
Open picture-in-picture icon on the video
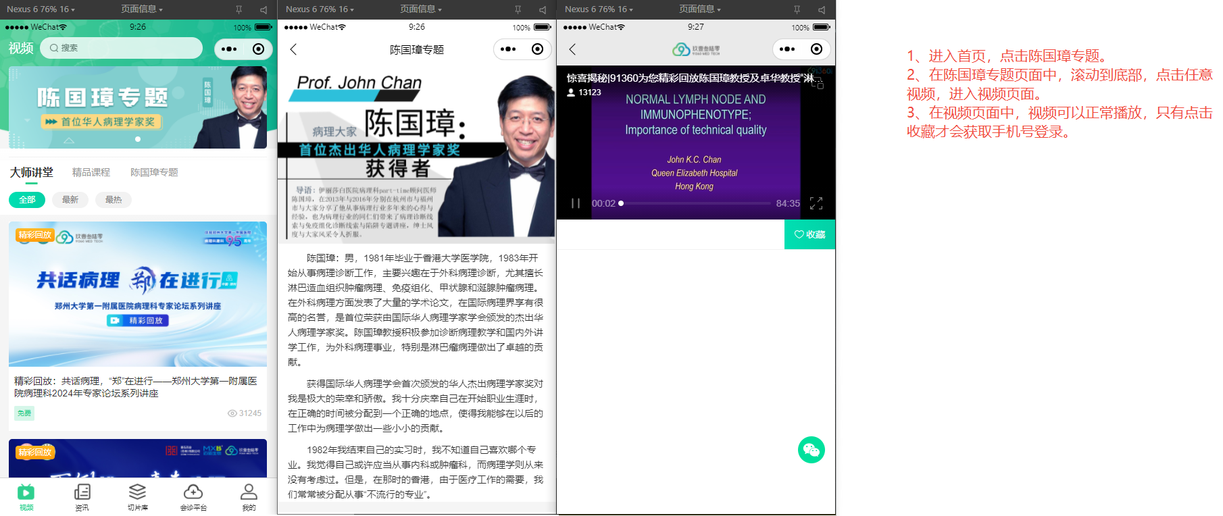[818, 84]
